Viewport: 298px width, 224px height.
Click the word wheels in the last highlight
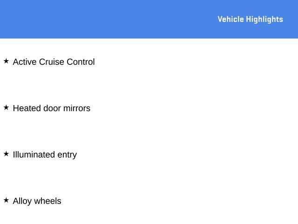pyautogui.click(x=48, y=201)
